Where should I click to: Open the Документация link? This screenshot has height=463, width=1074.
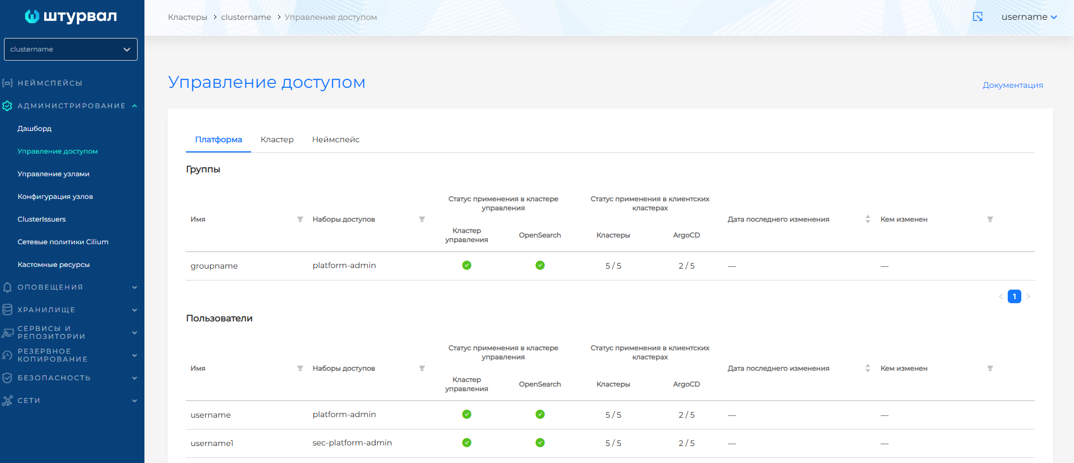click(x=1012, y=85)
